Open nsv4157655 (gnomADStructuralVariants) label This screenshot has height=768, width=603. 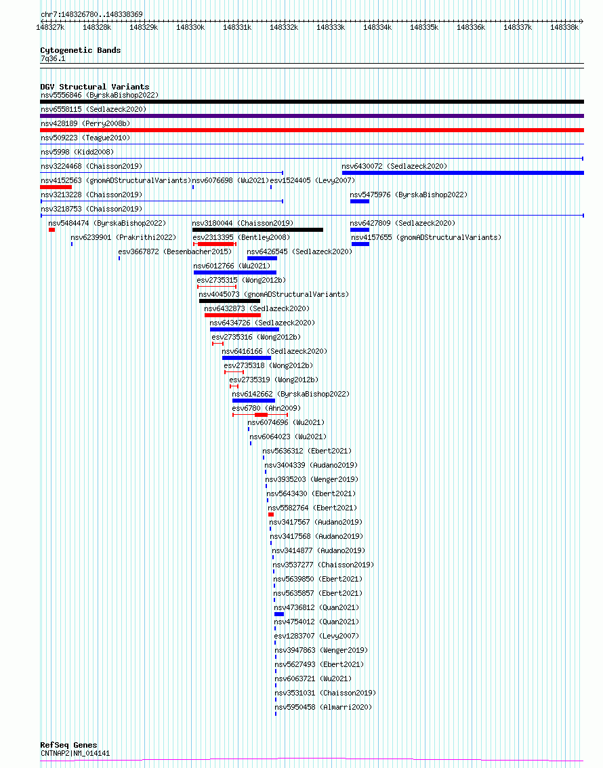(x=426, y=237)
